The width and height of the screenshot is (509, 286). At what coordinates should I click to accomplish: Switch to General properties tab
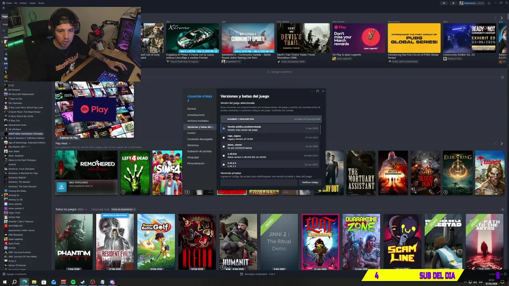[x=192, y=109]
